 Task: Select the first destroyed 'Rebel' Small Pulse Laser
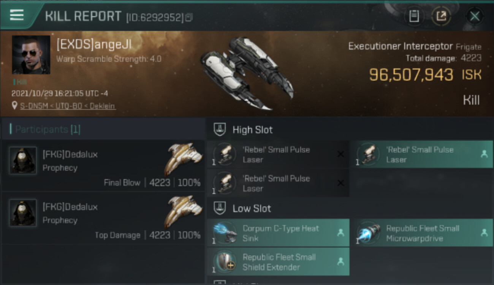coord(278,154)
